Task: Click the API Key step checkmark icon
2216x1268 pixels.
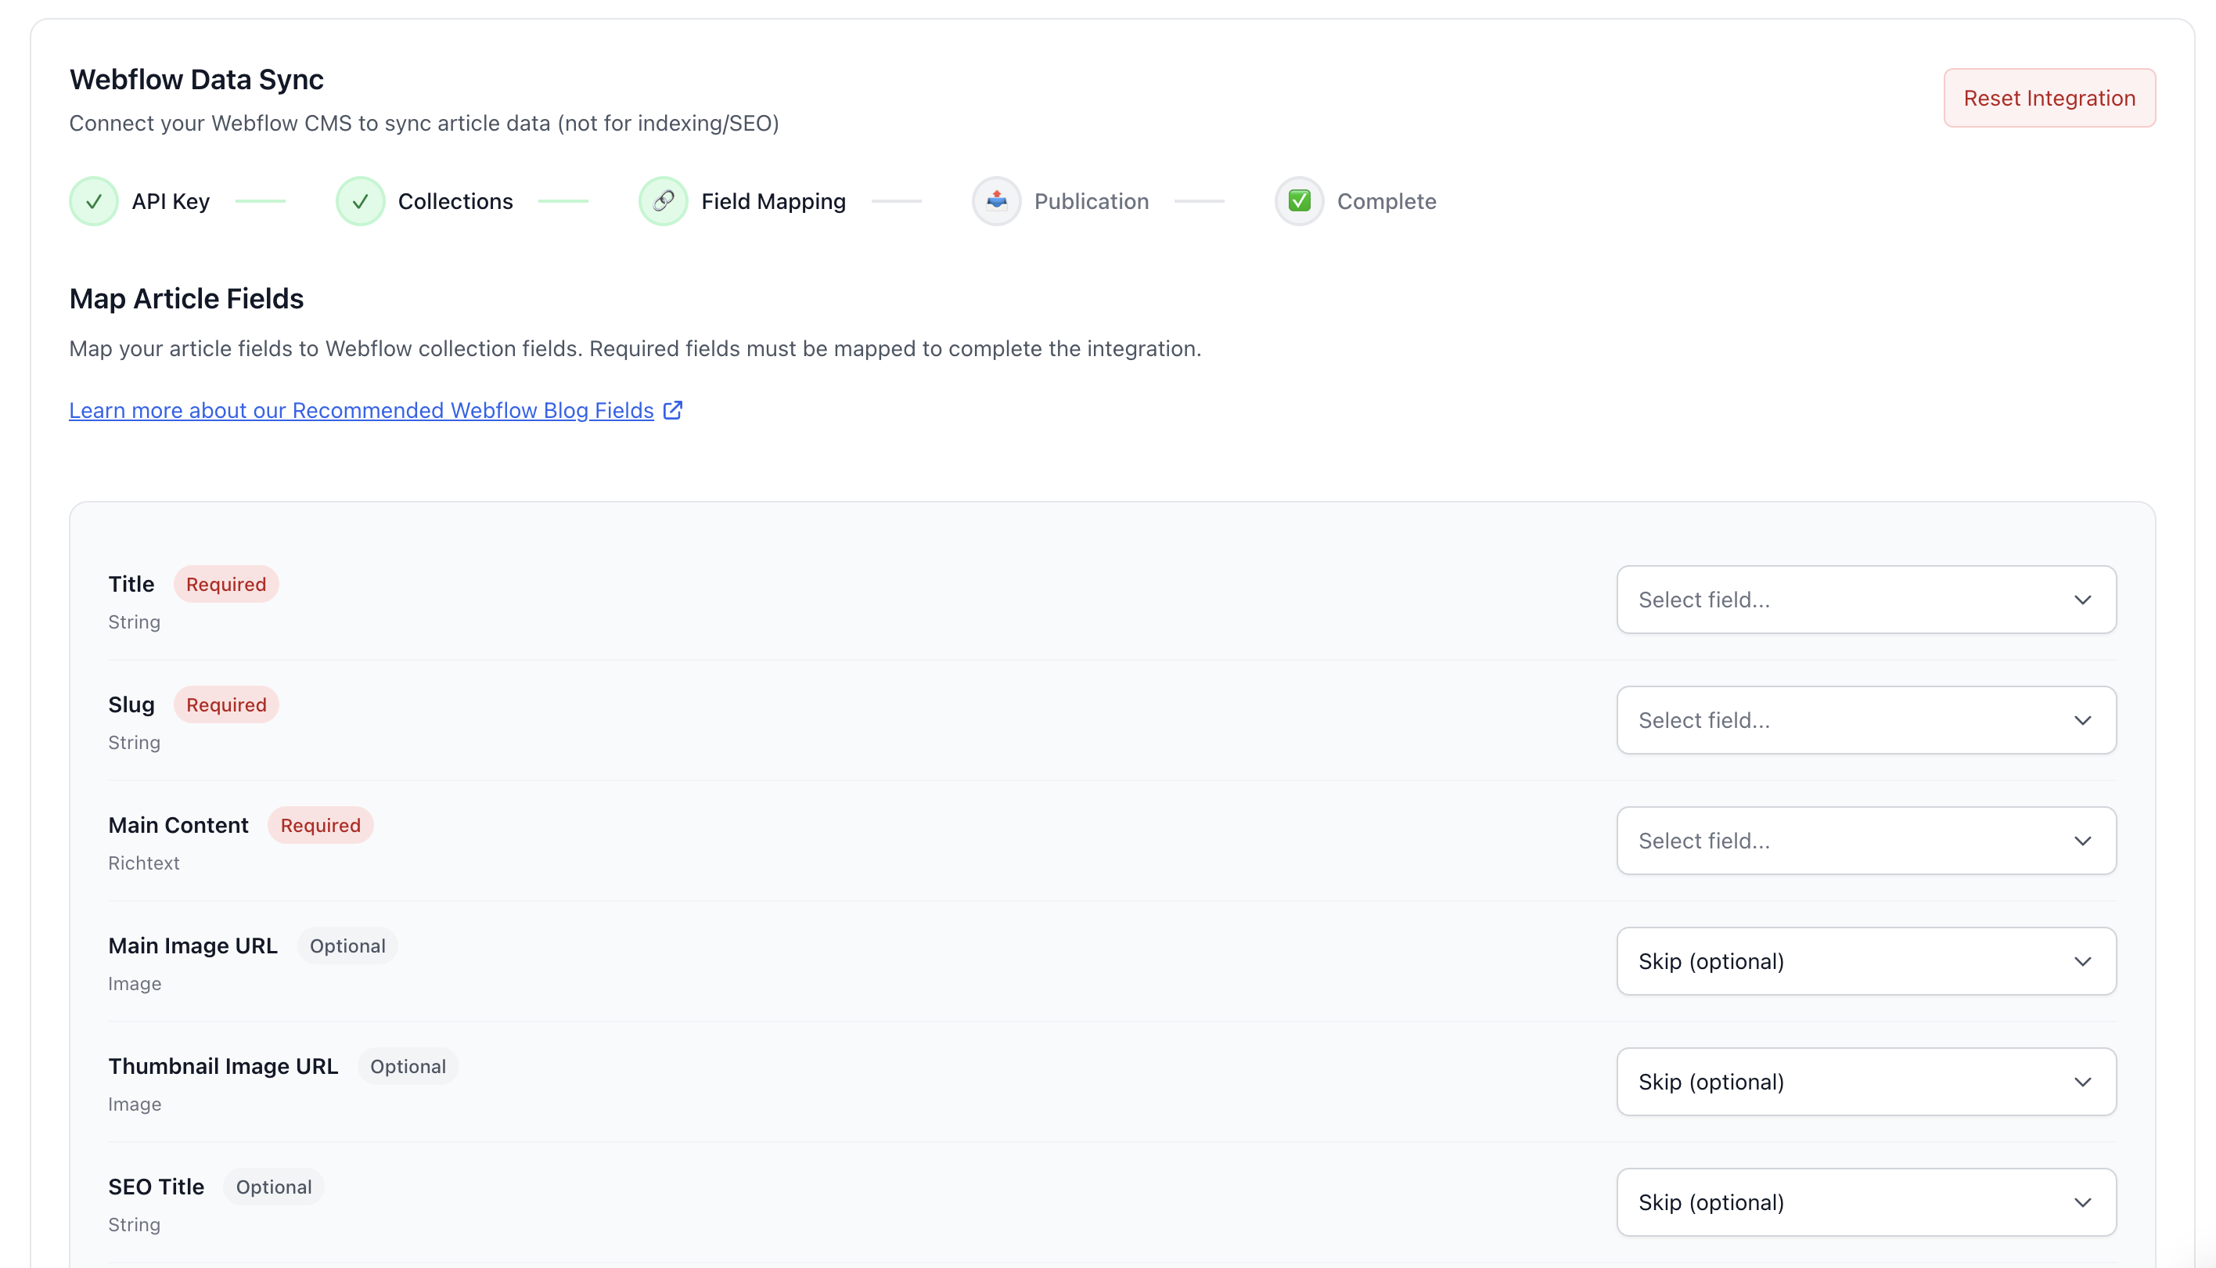Action: [x=94, y=200]
